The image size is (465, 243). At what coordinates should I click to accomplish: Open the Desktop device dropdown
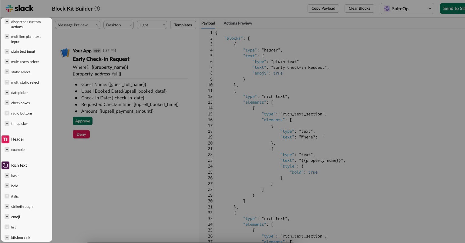(118, 25)
